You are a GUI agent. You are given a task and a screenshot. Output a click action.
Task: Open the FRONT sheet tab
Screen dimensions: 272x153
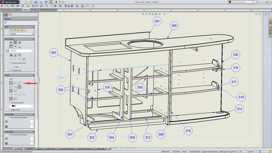[30, 149]
